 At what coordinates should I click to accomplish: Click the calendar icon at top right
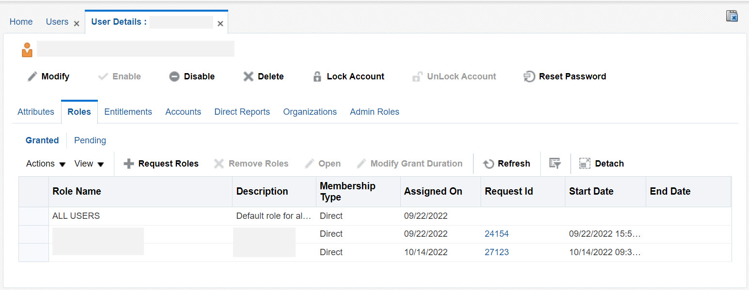coord(732,16)
